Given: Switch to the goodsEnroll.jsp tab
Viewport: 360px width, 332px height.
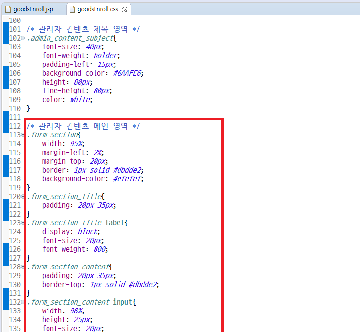Looking at the screenshot, I should (33, 9).
